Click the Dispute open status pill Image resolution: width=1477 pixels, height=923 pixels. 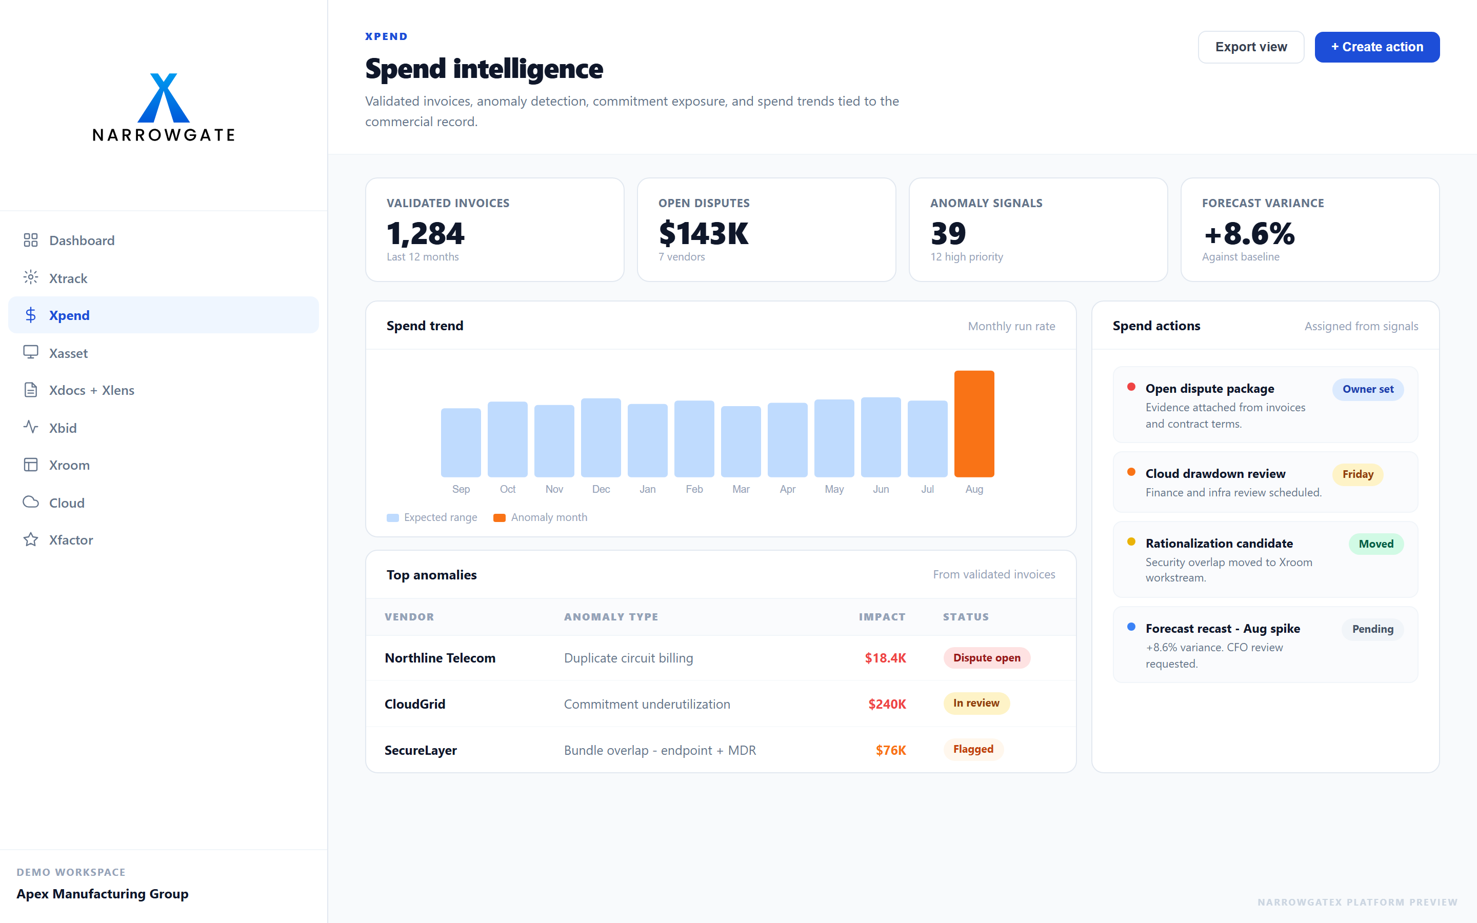pos(986,657)
